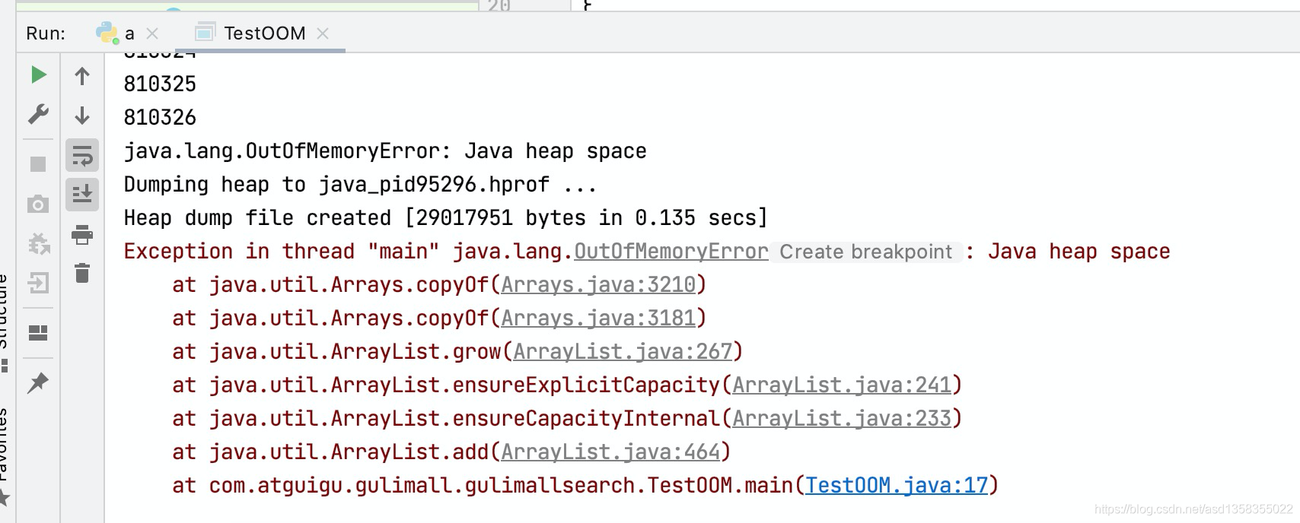Navigate to ArrayList.java:267

click(623, 352)
